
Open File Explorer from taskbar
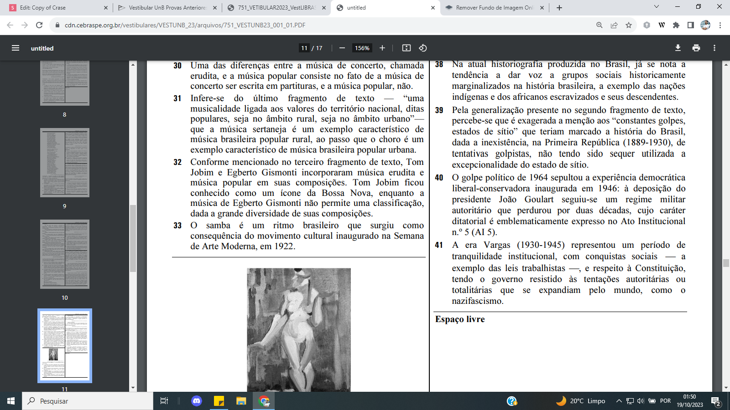coord(241,401)
